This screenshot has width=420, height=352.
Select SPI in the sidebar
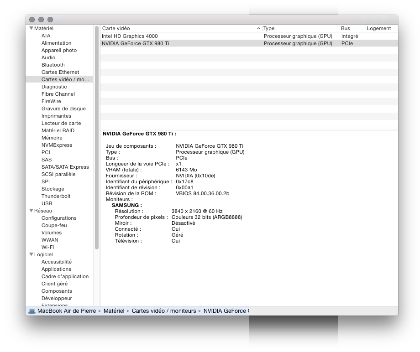click(x=46, y=181)
